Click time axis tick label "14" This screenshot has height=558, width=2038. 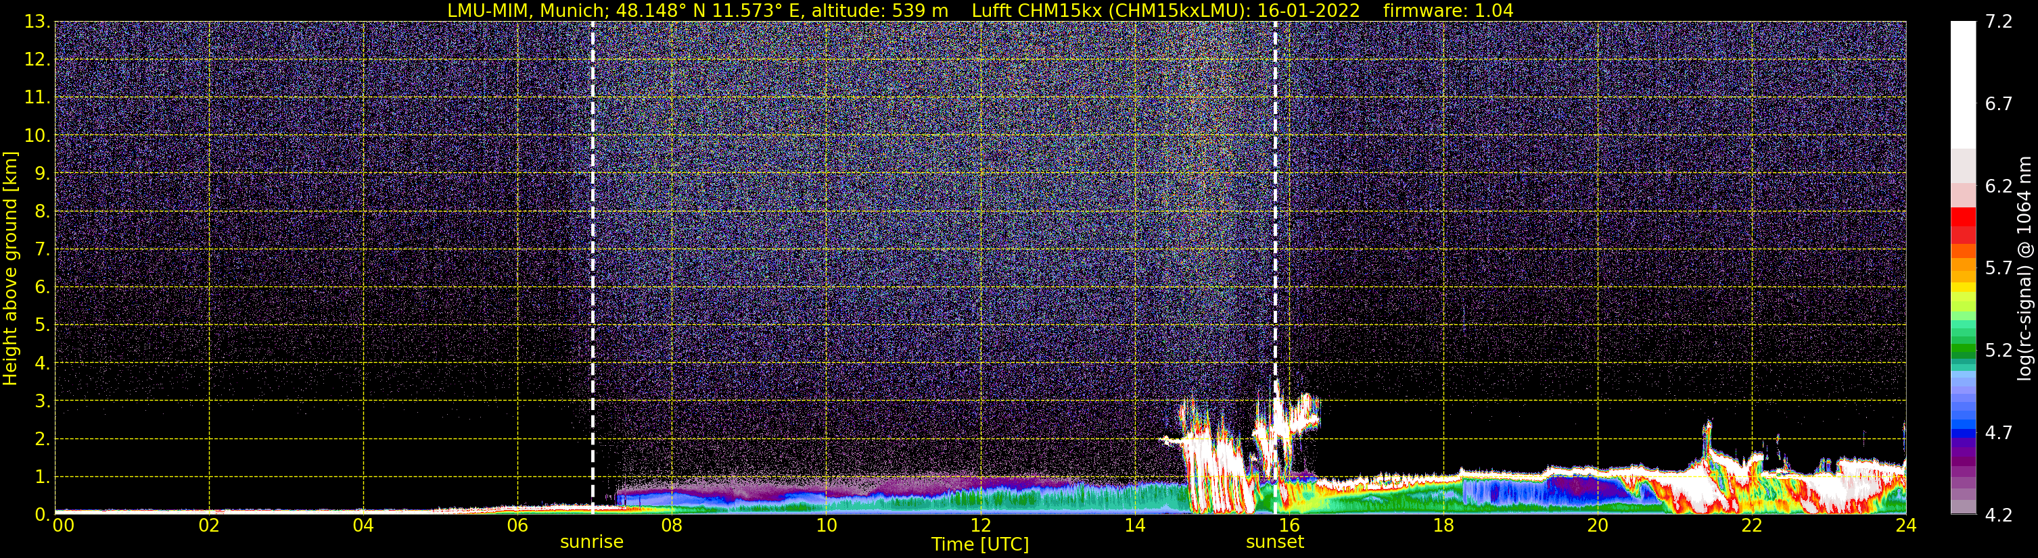[1134, 526]
